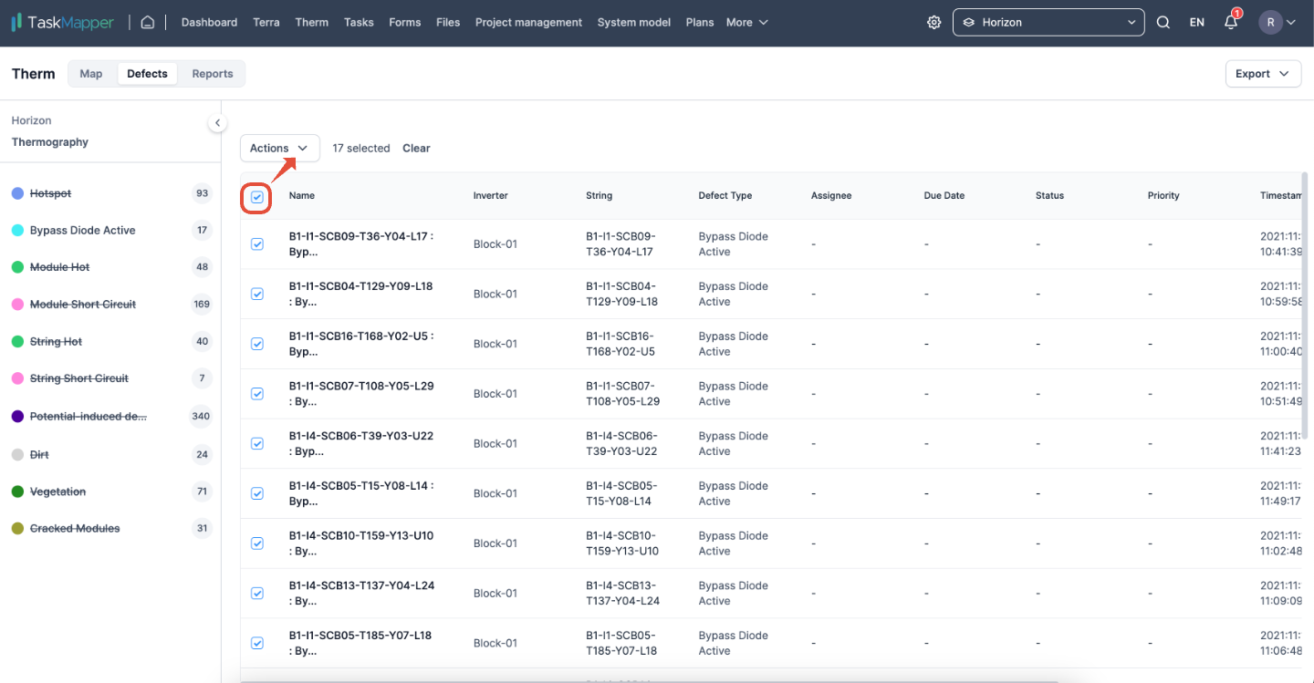Viewport: 1314px width, 683px height.
Task: Expand the More menu
Action: (x=747, y=23)
